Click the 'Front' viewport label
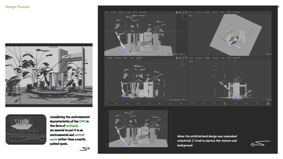 191,61
